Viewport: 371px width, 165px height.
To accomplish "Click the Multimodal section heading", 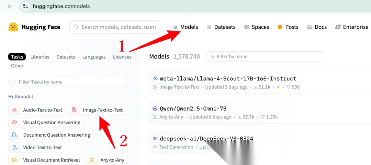I will pyautogui.click(x=21, y=97).
